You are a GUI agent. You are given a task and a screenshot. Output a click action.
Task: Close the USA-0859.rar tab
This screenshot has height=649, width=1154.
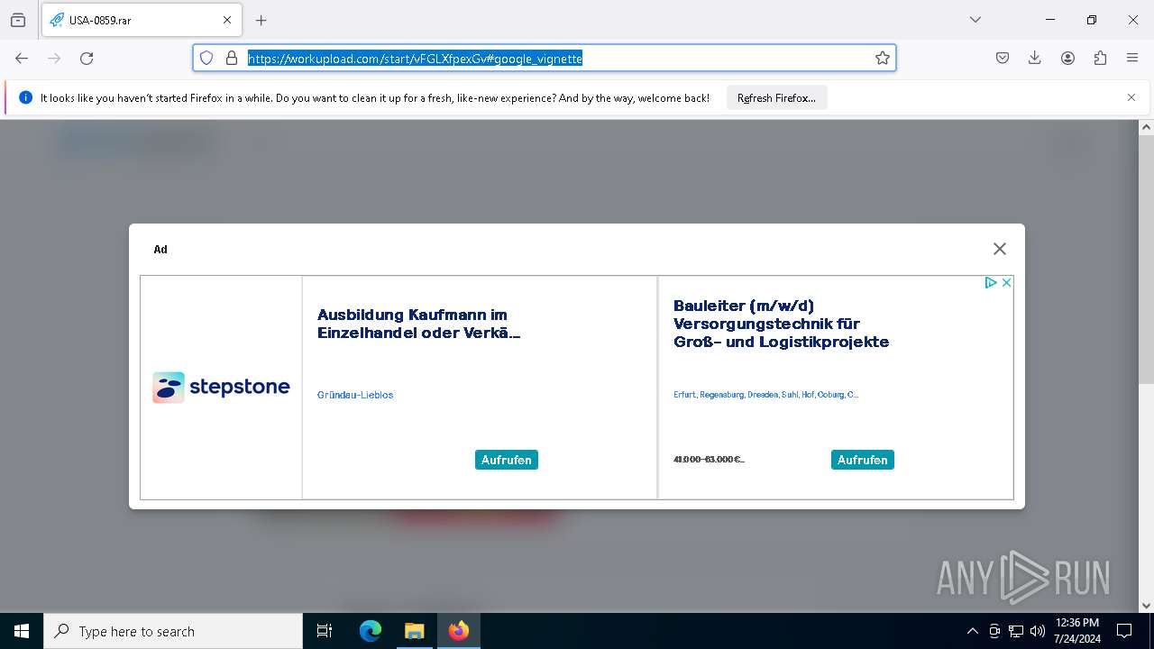click(x=227, y=20)
